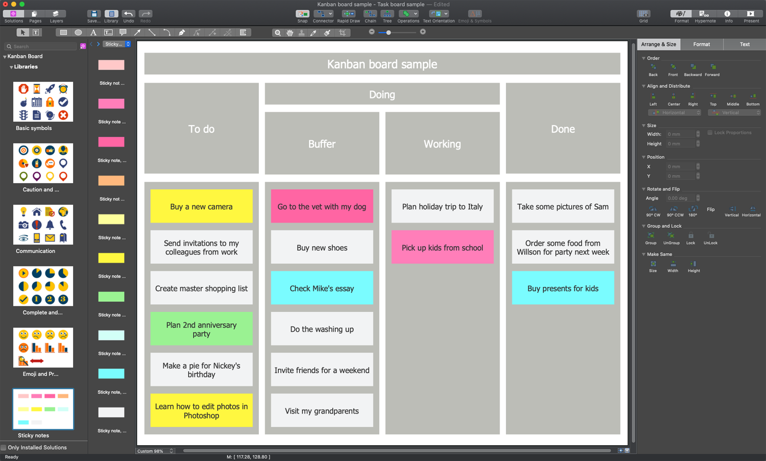Open the Communication library thumbnail
The width and height of the screenshot is (766, 461).
[x=43, y=225]
